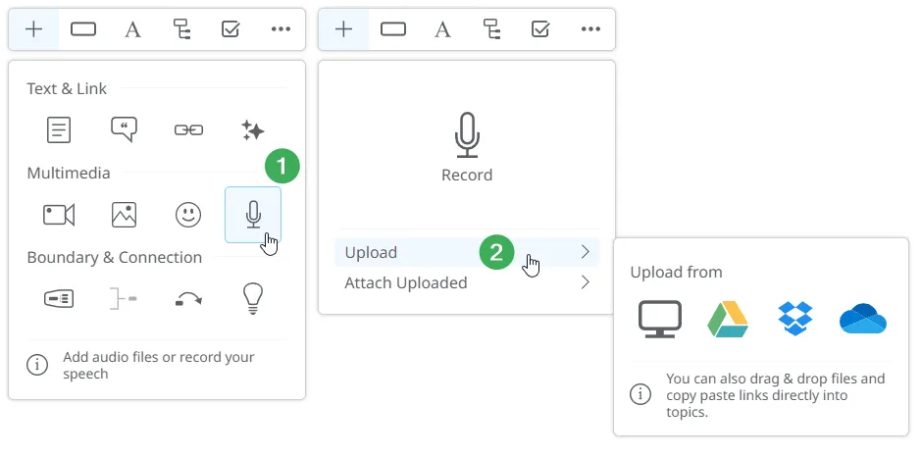Open the emoji smiley icon

188,215
